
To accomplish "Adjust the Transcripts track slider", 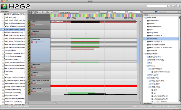I will 36,42.
